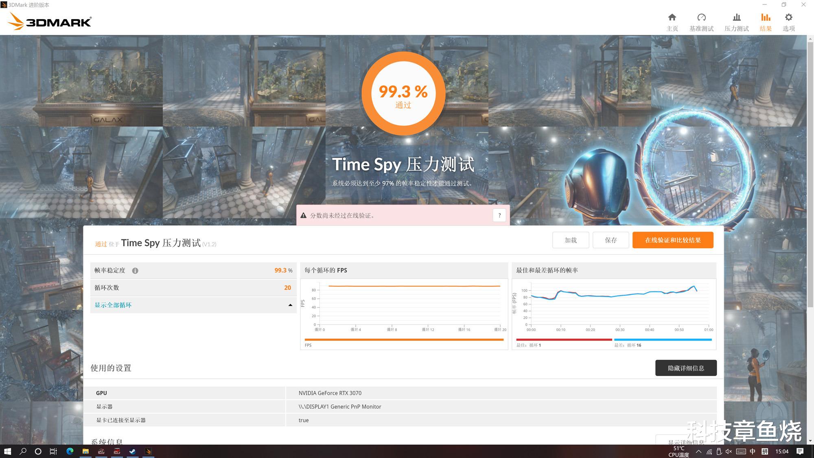Click the 15:04 taskbar clock
Image resolution: width=814 pixels, height=458 pixels.
click(782, 451)
